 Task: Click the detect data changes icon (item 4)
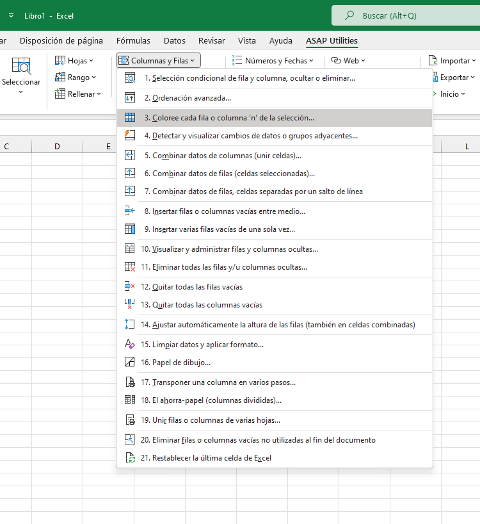(129, 135)
